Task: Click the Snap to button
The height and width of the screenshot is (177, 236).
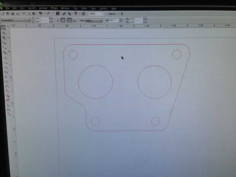Action: (x=112, y=14)
